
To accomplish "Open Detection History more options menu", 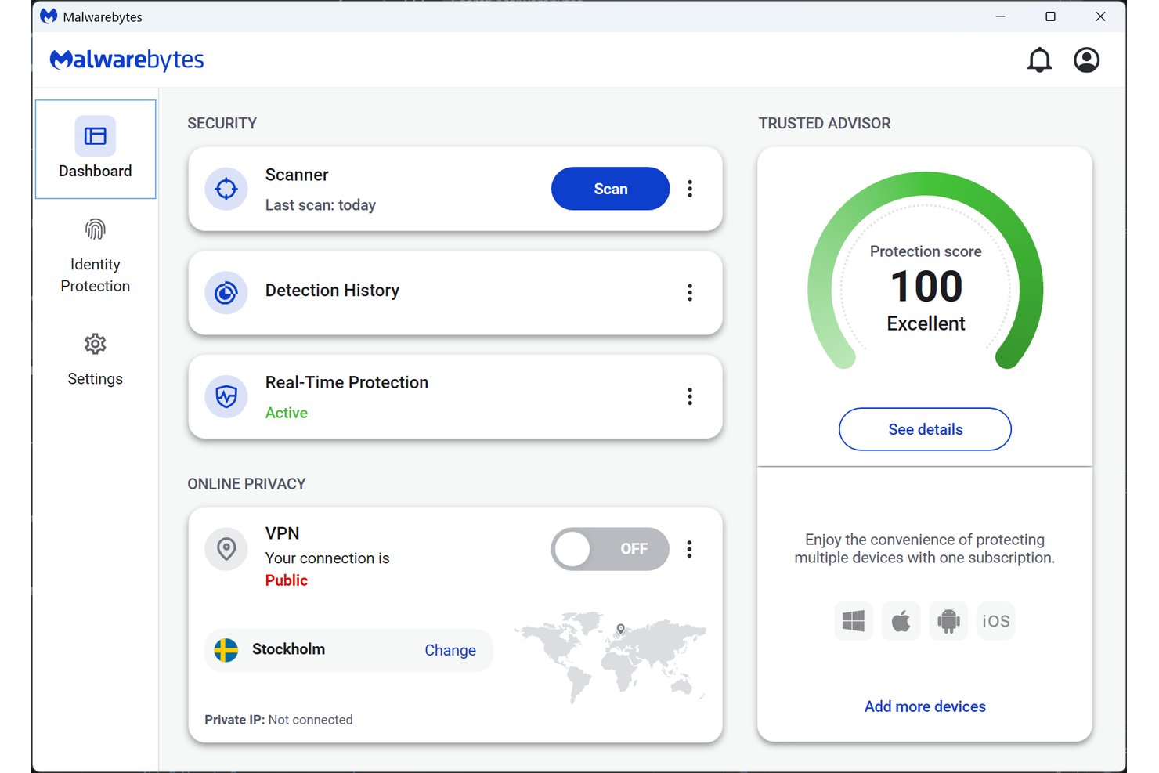I will click(690, 293).
